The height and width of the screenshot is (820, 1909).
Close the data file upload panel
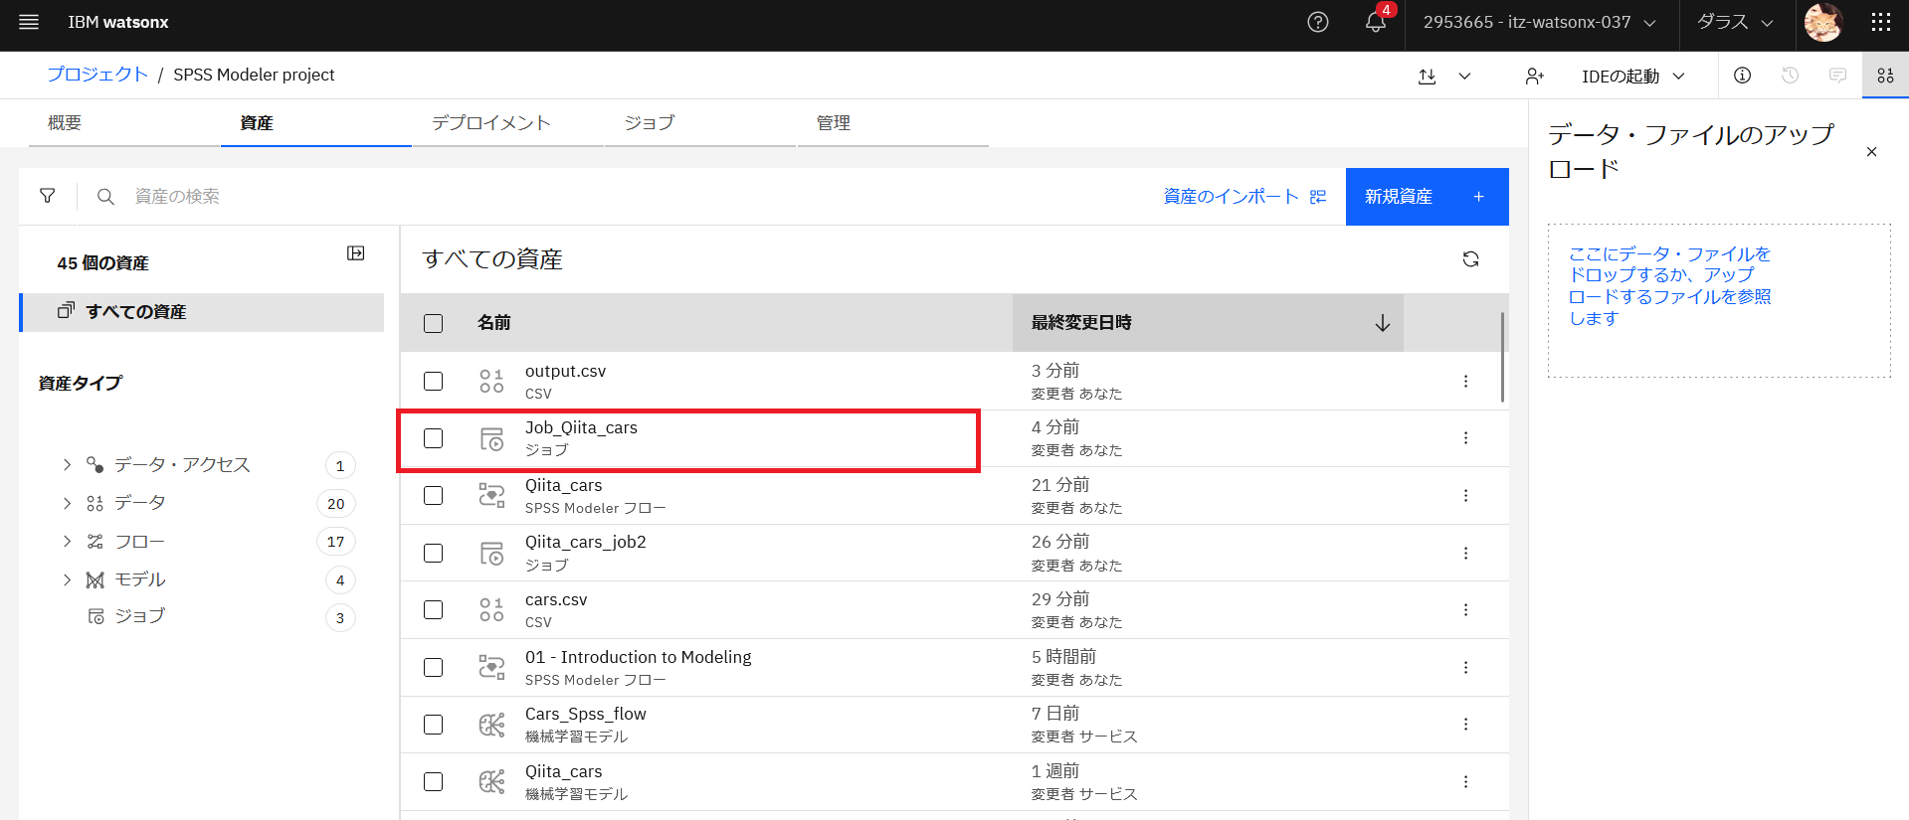click(x=1871, y=152)
